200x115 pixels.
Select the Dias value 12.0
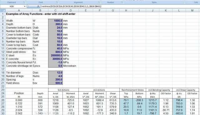click(56, 72)
